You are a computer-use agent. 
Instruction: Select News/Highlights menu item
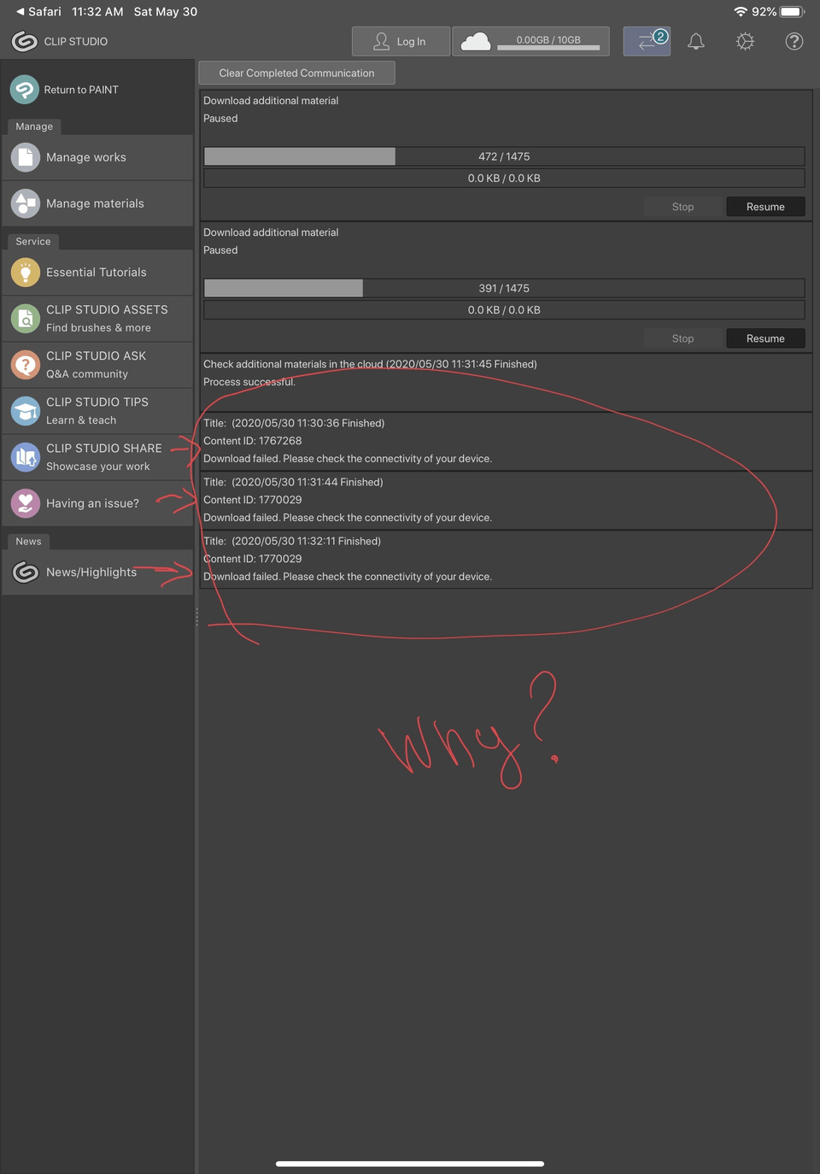97,572
